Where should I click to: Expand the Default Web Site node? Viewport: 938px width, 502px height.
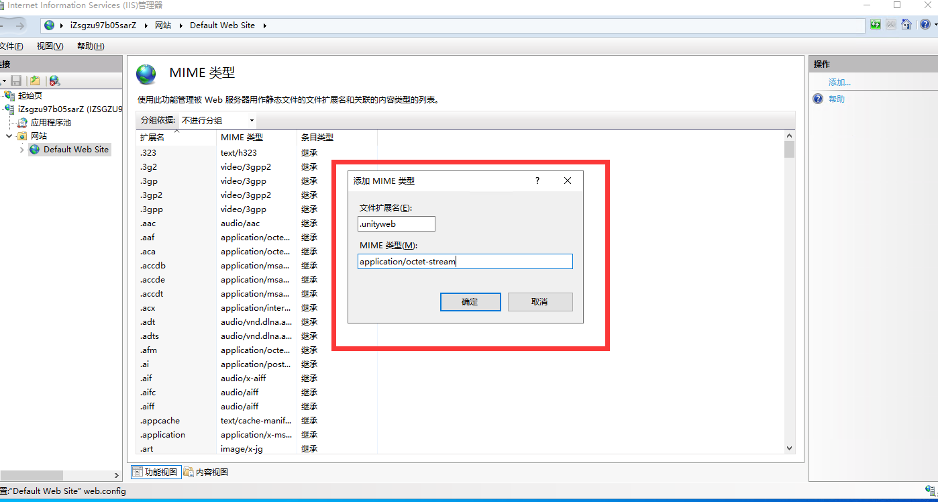pyautogui.click(x=21, y=150)
